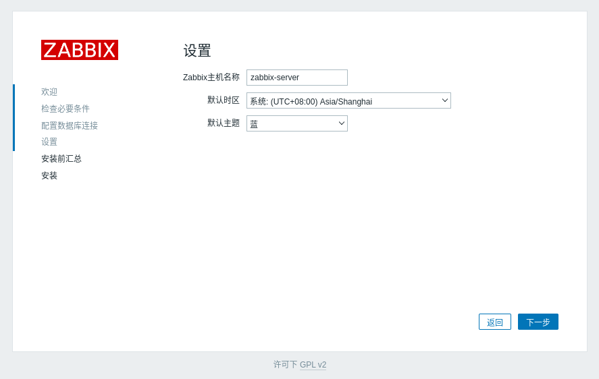Image resolution: width=599 pixels, height=379 pixels.
Task: Select the 欢迎 step in sidebar
Action: (x=49, y=92)
